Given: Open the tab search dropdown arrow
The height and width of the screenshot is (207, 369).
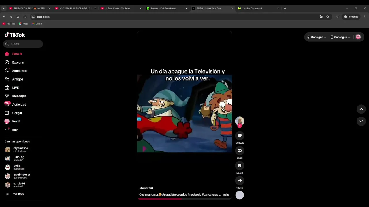Looking at the screenshot, I should click(4, 8).
